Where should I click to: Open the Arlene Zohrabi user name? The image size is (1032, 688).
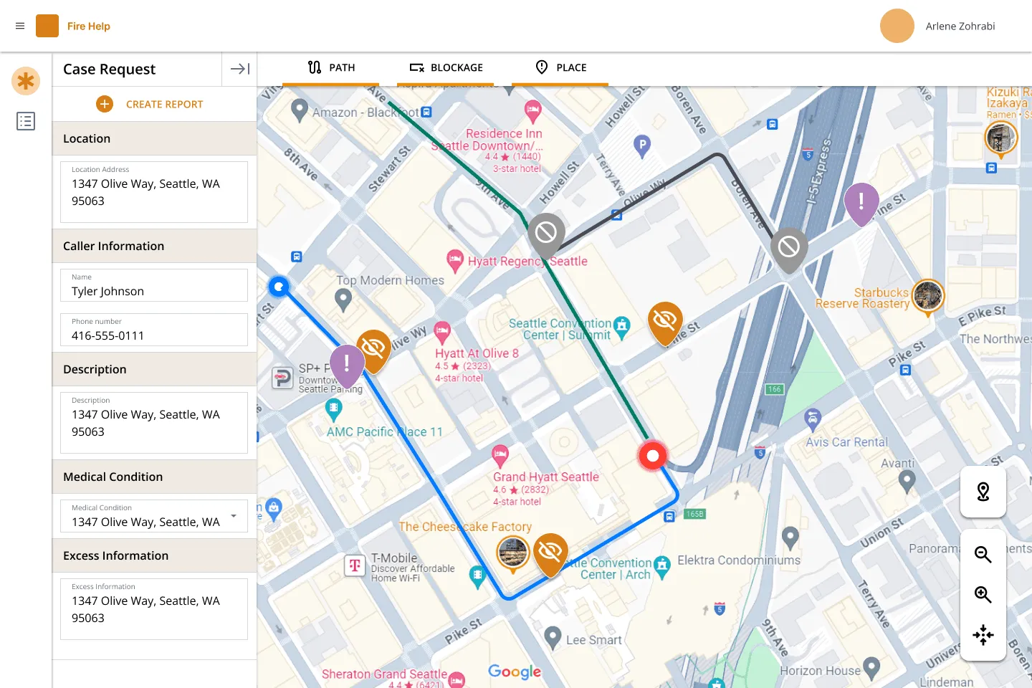(960, 26)
